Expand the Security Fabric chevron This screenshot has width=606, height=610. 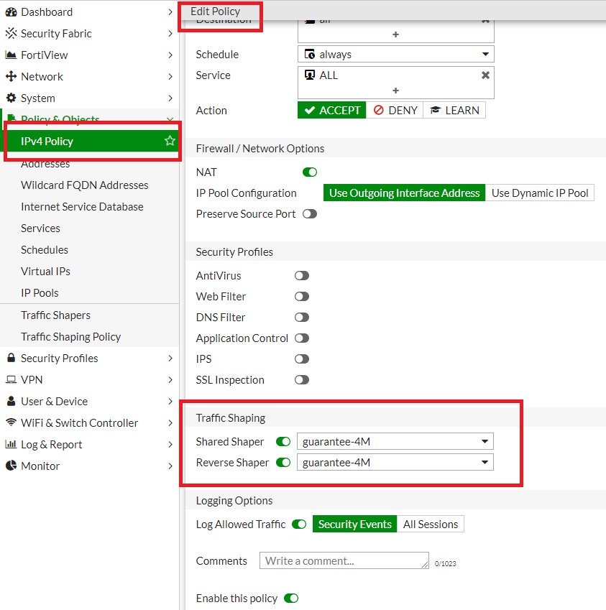click(x=170, y=34)
